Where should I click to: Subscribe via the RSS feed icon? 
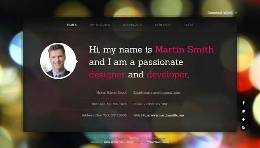pos(243,128)
